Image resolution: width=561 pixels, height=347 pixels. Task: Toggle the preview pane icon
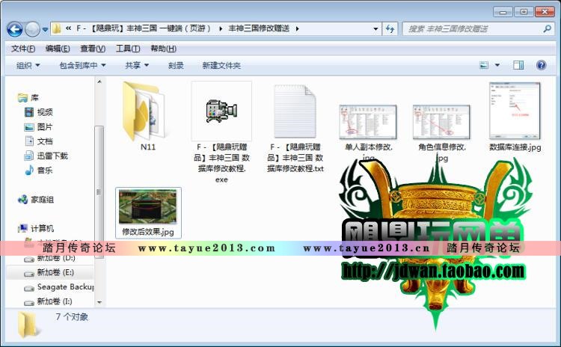pos(518,65)
